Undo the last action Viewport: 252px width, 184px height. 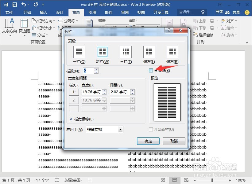point(24,5)
